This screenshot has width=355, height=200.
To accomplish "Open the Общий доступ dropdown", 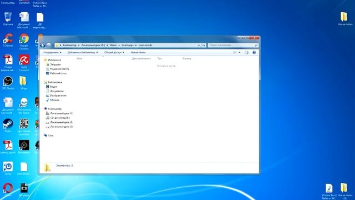I will click(x=114, y=52).
